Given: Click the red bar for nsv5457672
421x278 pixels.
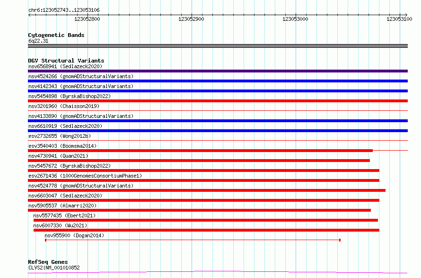Looking at the screenshot, I should pos(203,170).
